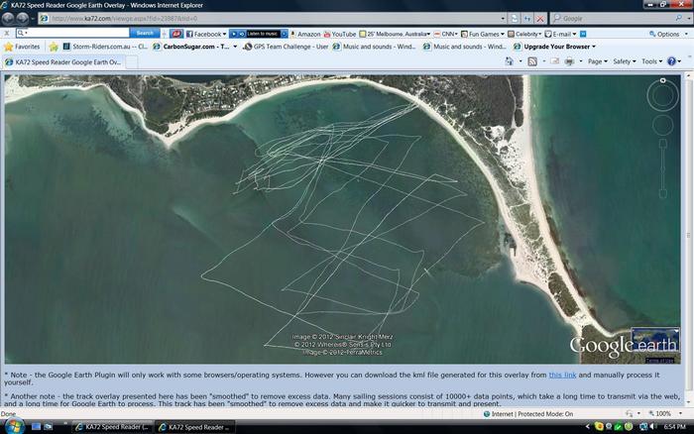Open the Tools dropdown menu

pos(651,61)
